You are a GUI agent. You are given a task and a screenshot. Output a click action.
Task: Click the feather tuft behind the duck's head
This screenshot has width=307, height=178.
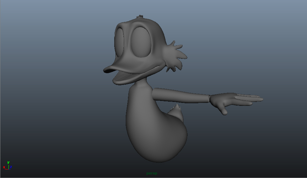[175, 56]
